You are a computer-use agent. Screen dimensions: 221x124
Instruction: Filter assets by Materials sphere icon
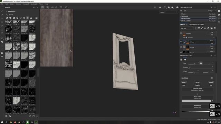click(7, 18)
